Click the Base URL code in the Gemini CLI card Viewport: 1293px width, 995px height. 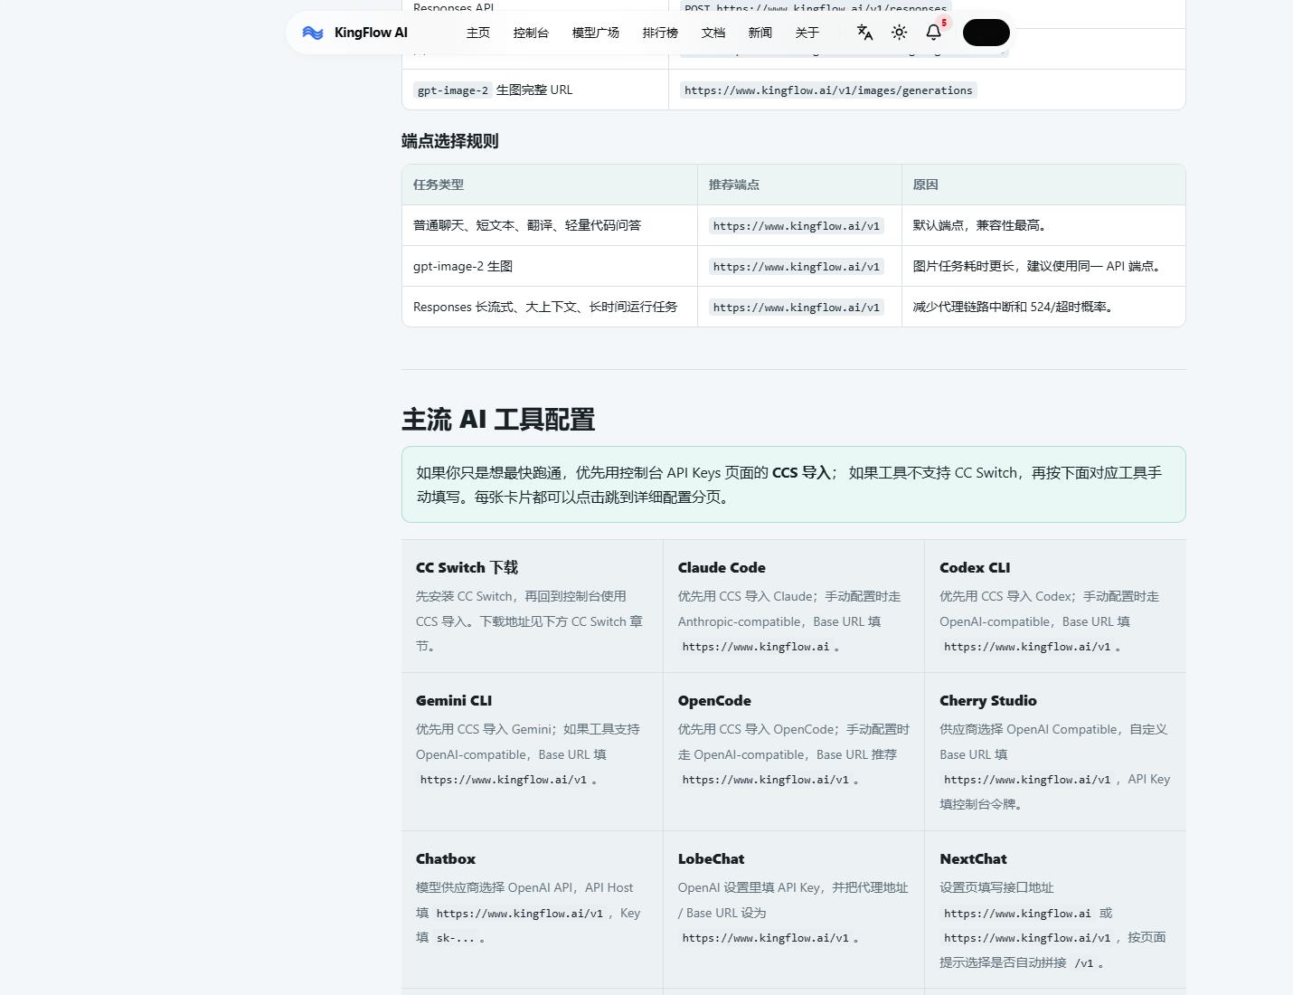click(x=504, y=780)
